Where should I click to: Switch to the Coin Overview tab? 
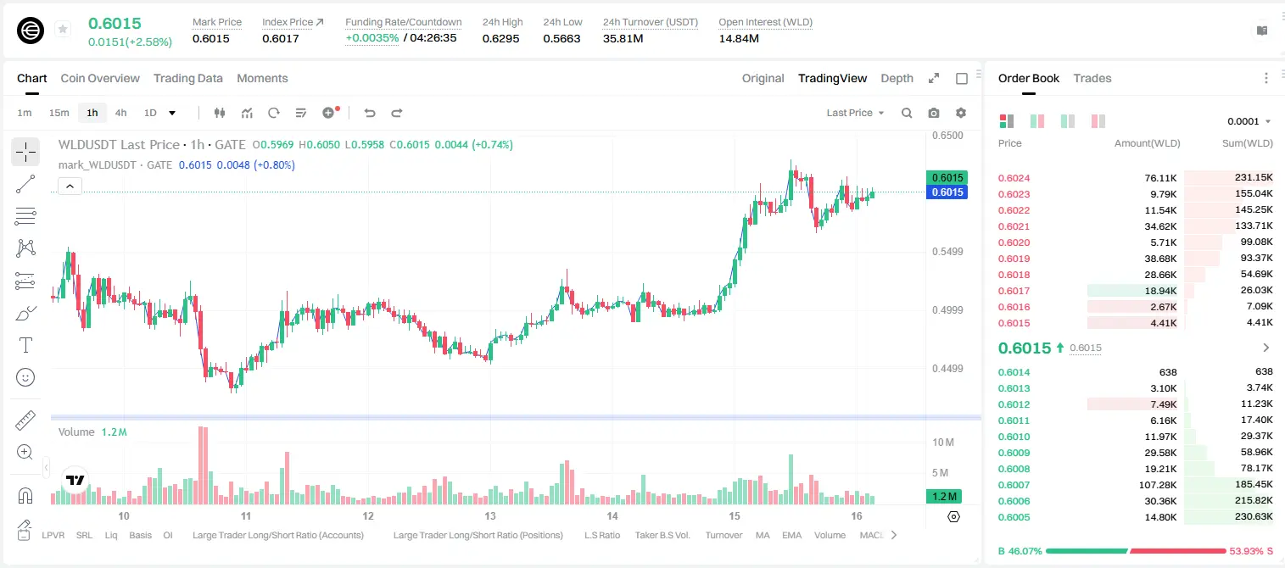click(x=100, y=78)
